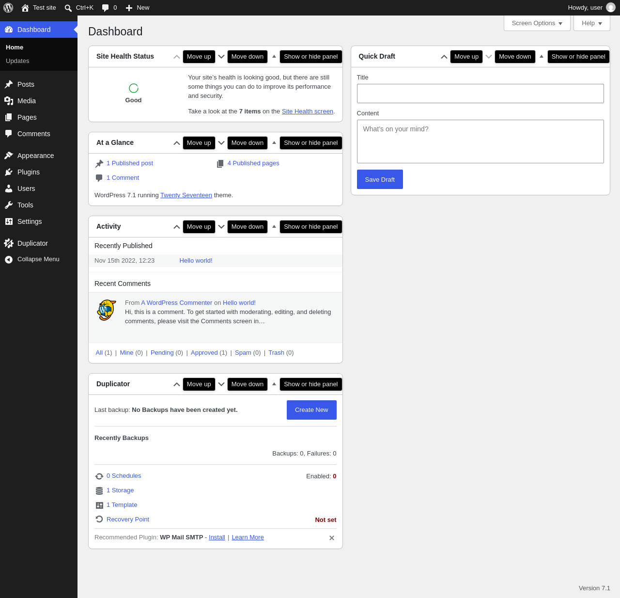The width and height of the screenshot is (620, 598).
Task: Click the Save Draft button
Action: pyautogui.click(x=380, y=179)
